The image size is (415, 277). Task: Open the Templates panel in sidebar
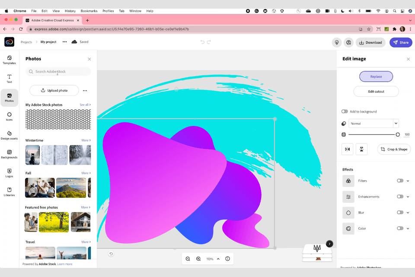(9, 60)
